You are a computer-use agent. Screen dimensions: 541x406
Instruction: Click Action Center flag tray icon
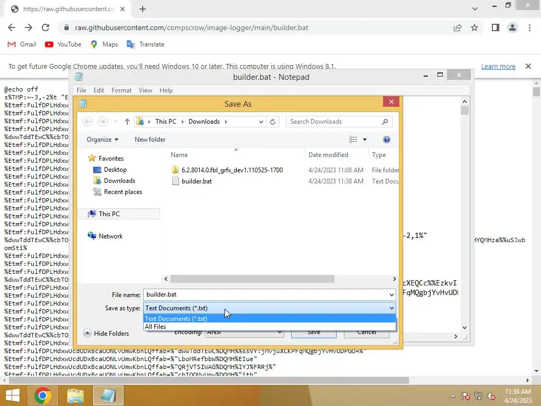[466, 396]
